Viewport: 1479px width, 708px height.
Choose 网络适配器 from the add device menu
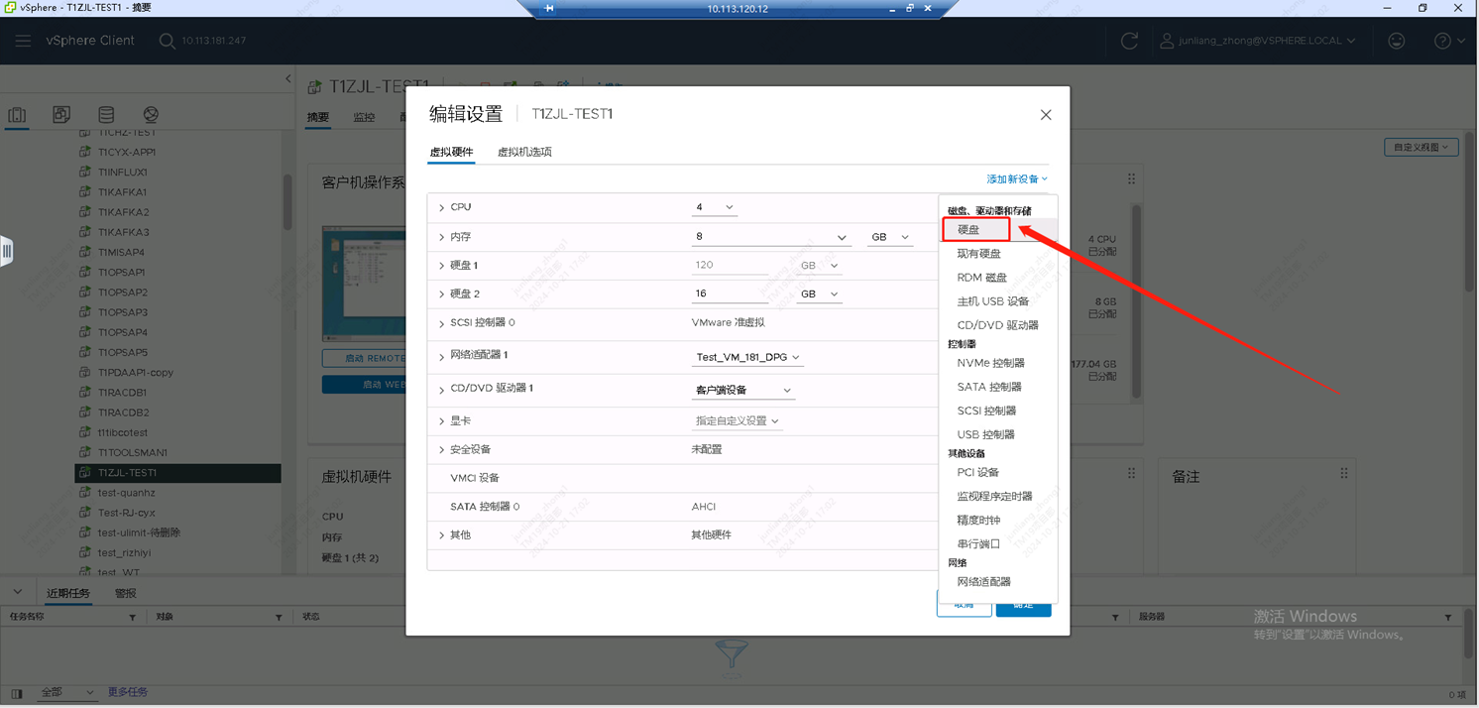point(983,582)
